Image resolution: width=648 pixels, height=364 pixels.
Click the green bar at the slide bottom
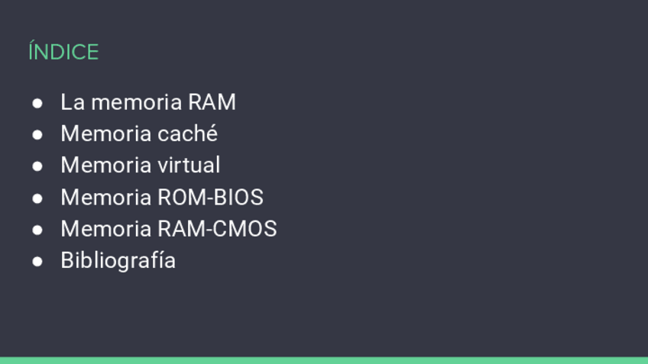[x=324, y=360]
